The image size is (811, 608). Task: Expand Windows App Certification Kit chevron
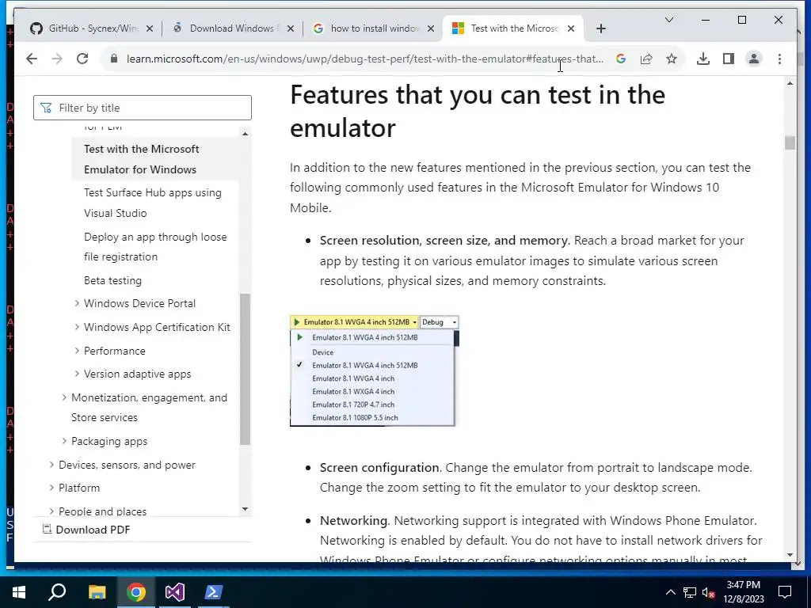77,327
